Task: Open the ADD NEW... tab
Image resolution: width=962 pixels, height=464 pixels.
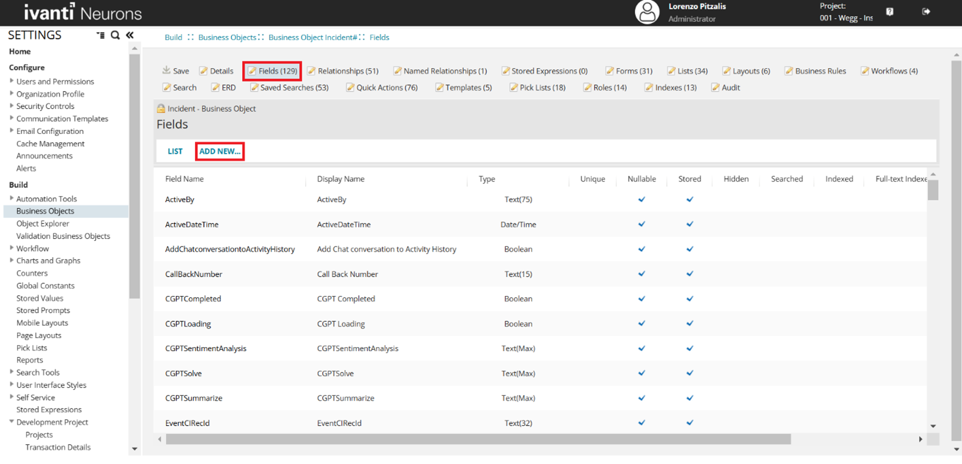Action: tap(220, 151)
